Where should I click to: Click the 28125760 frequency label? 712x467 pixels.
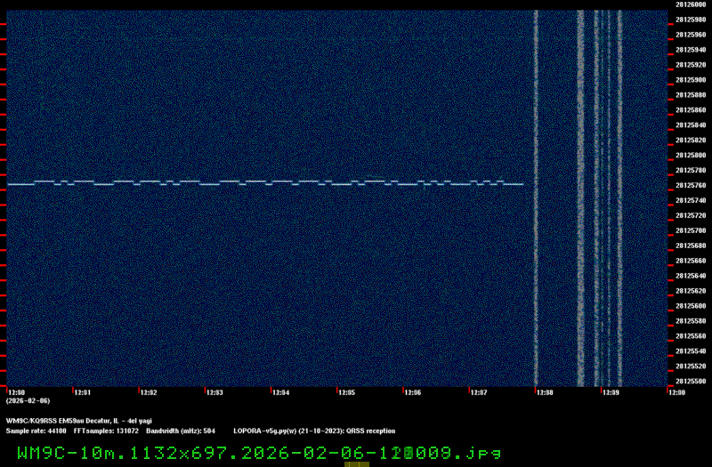691,185
